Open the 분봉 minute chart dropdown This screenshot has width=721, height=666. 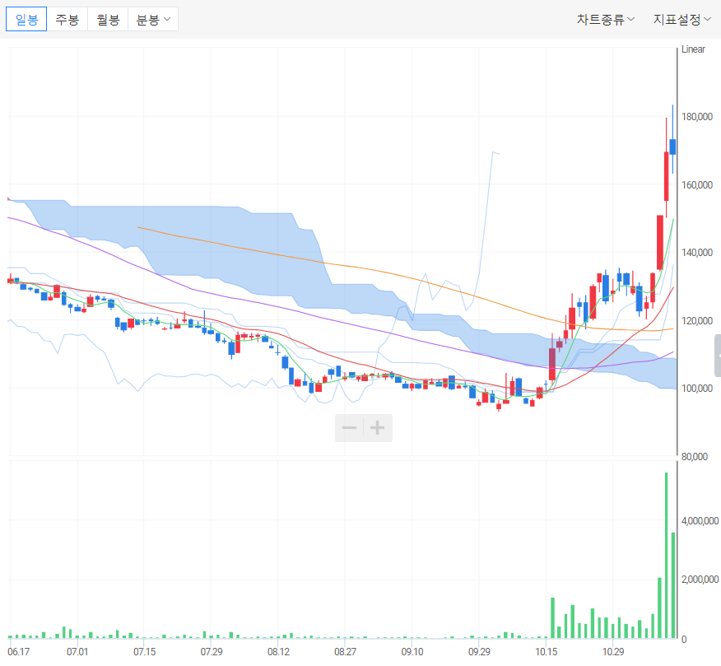point(153,19)
